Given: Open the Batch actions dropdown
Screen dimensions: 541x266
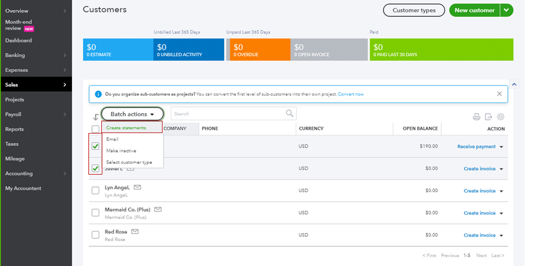Looking at the screenshot, I should click(132, 114).
